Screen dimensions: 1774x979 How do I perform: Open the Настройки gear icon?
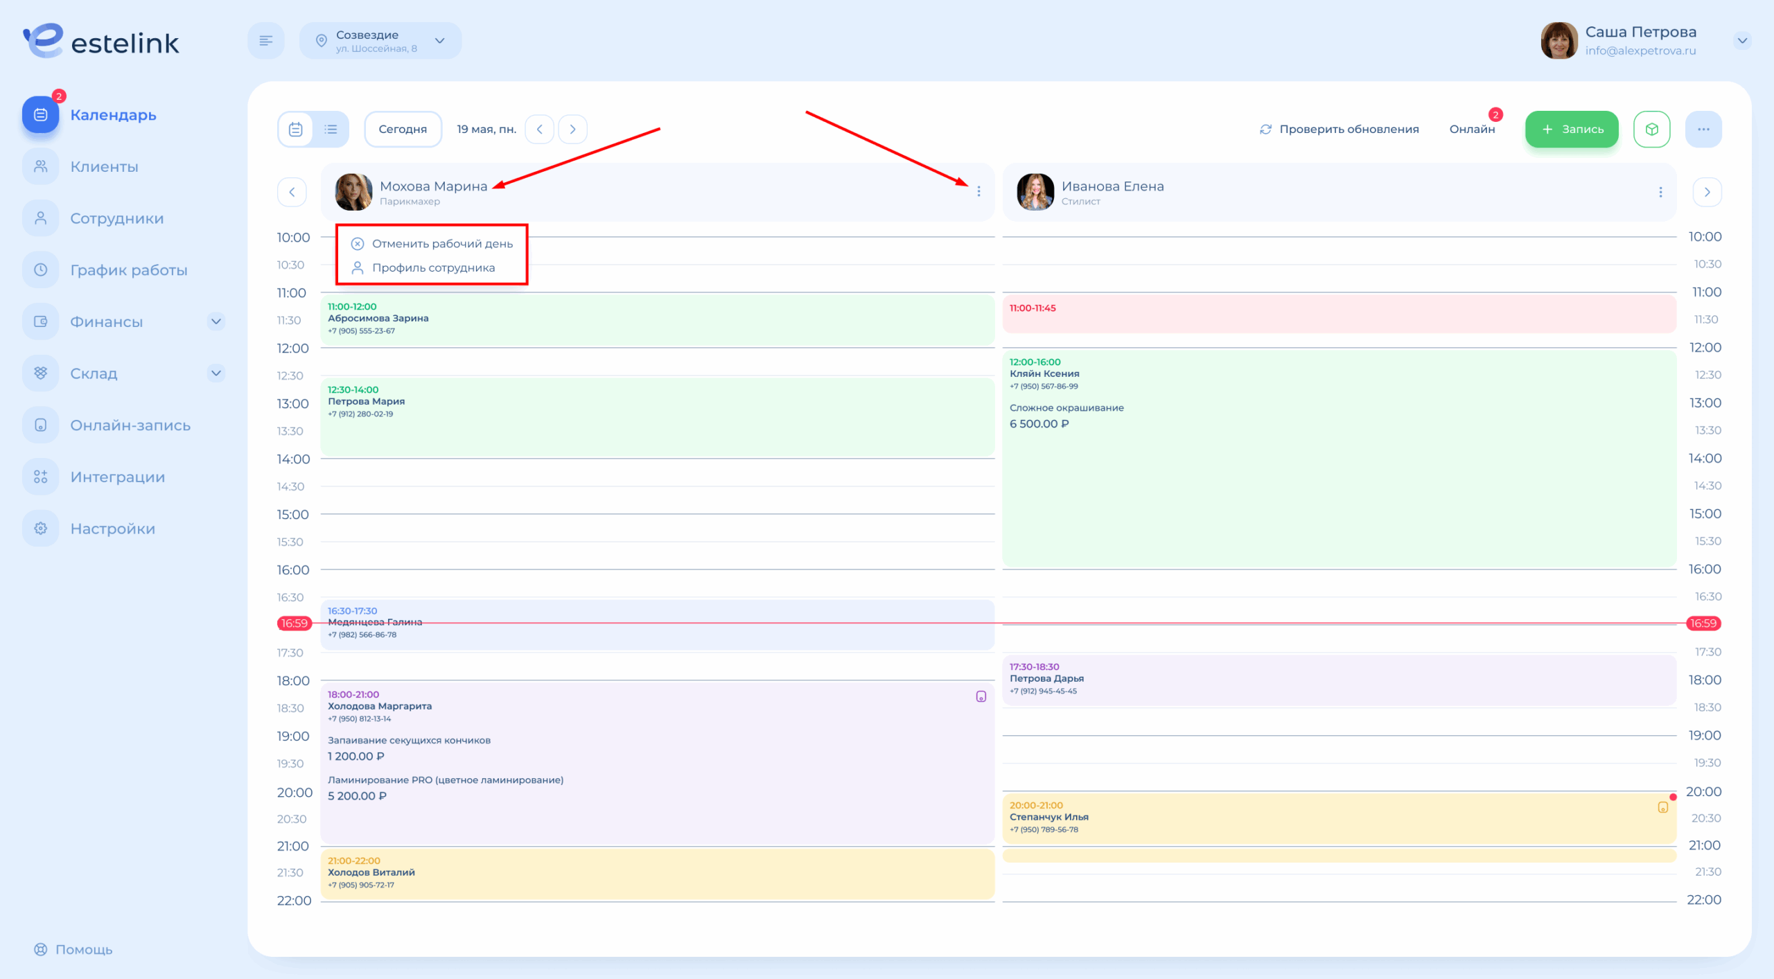click(41, 528)
